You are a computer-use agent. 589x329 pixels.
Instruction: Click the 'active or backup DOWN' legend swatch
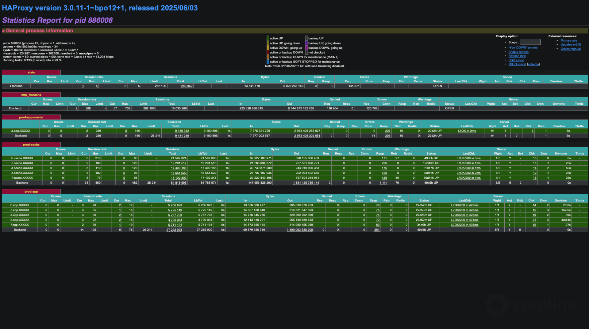pyautogui.click(x=268, y=52)
